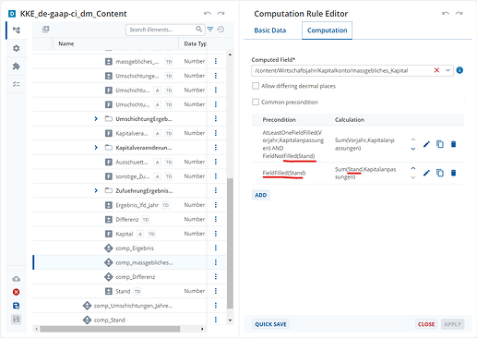
Task: Undo in the KKE_de-gaap-ci_dm_Content panel
Action: (x=208, y=13)
